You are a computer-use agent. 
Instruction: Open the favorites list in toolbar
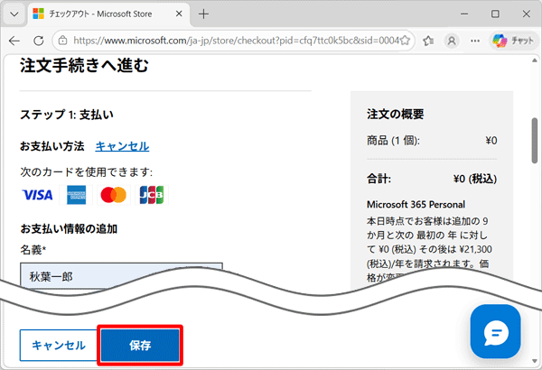point(428,42)
